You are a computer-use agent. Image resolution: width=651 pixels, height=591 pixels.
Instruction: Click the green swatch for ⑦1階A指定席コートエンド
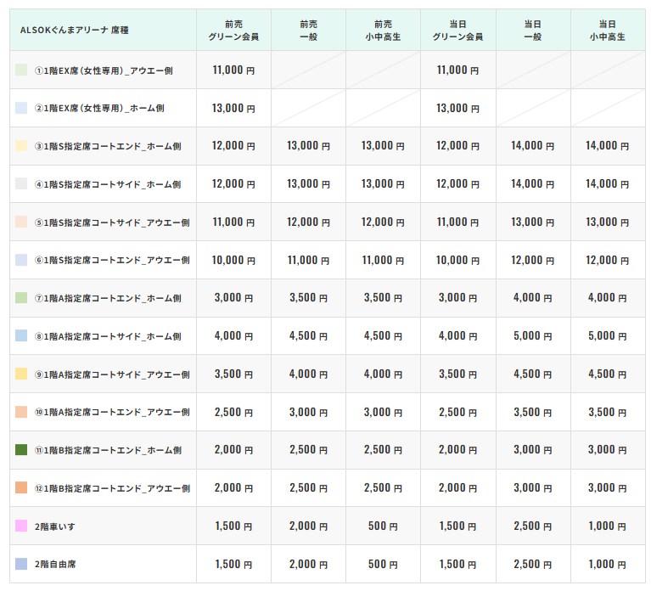(x=21, y=298)
